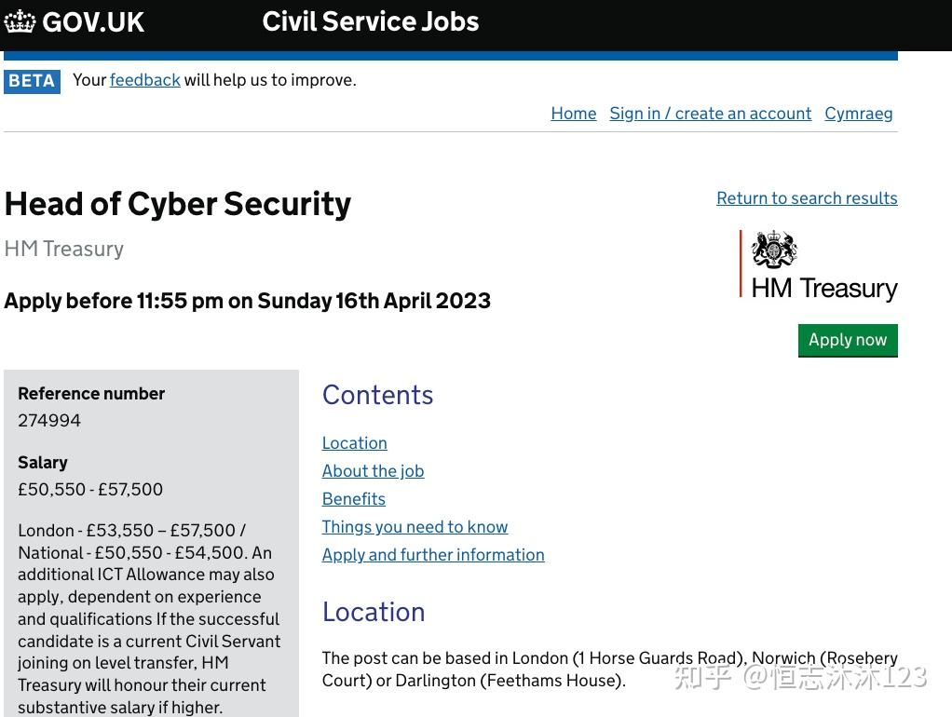Open the GOV.UK home text link

click(93, 21)
